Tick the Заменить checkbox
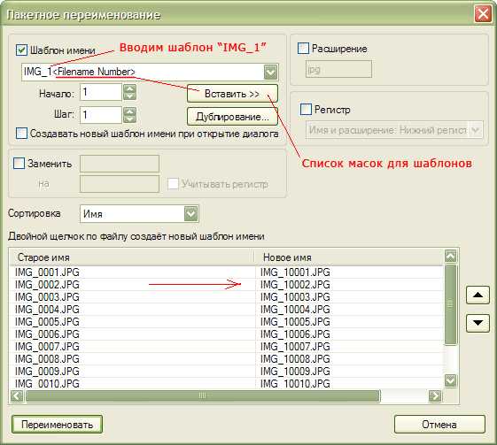 pos(19,164)
